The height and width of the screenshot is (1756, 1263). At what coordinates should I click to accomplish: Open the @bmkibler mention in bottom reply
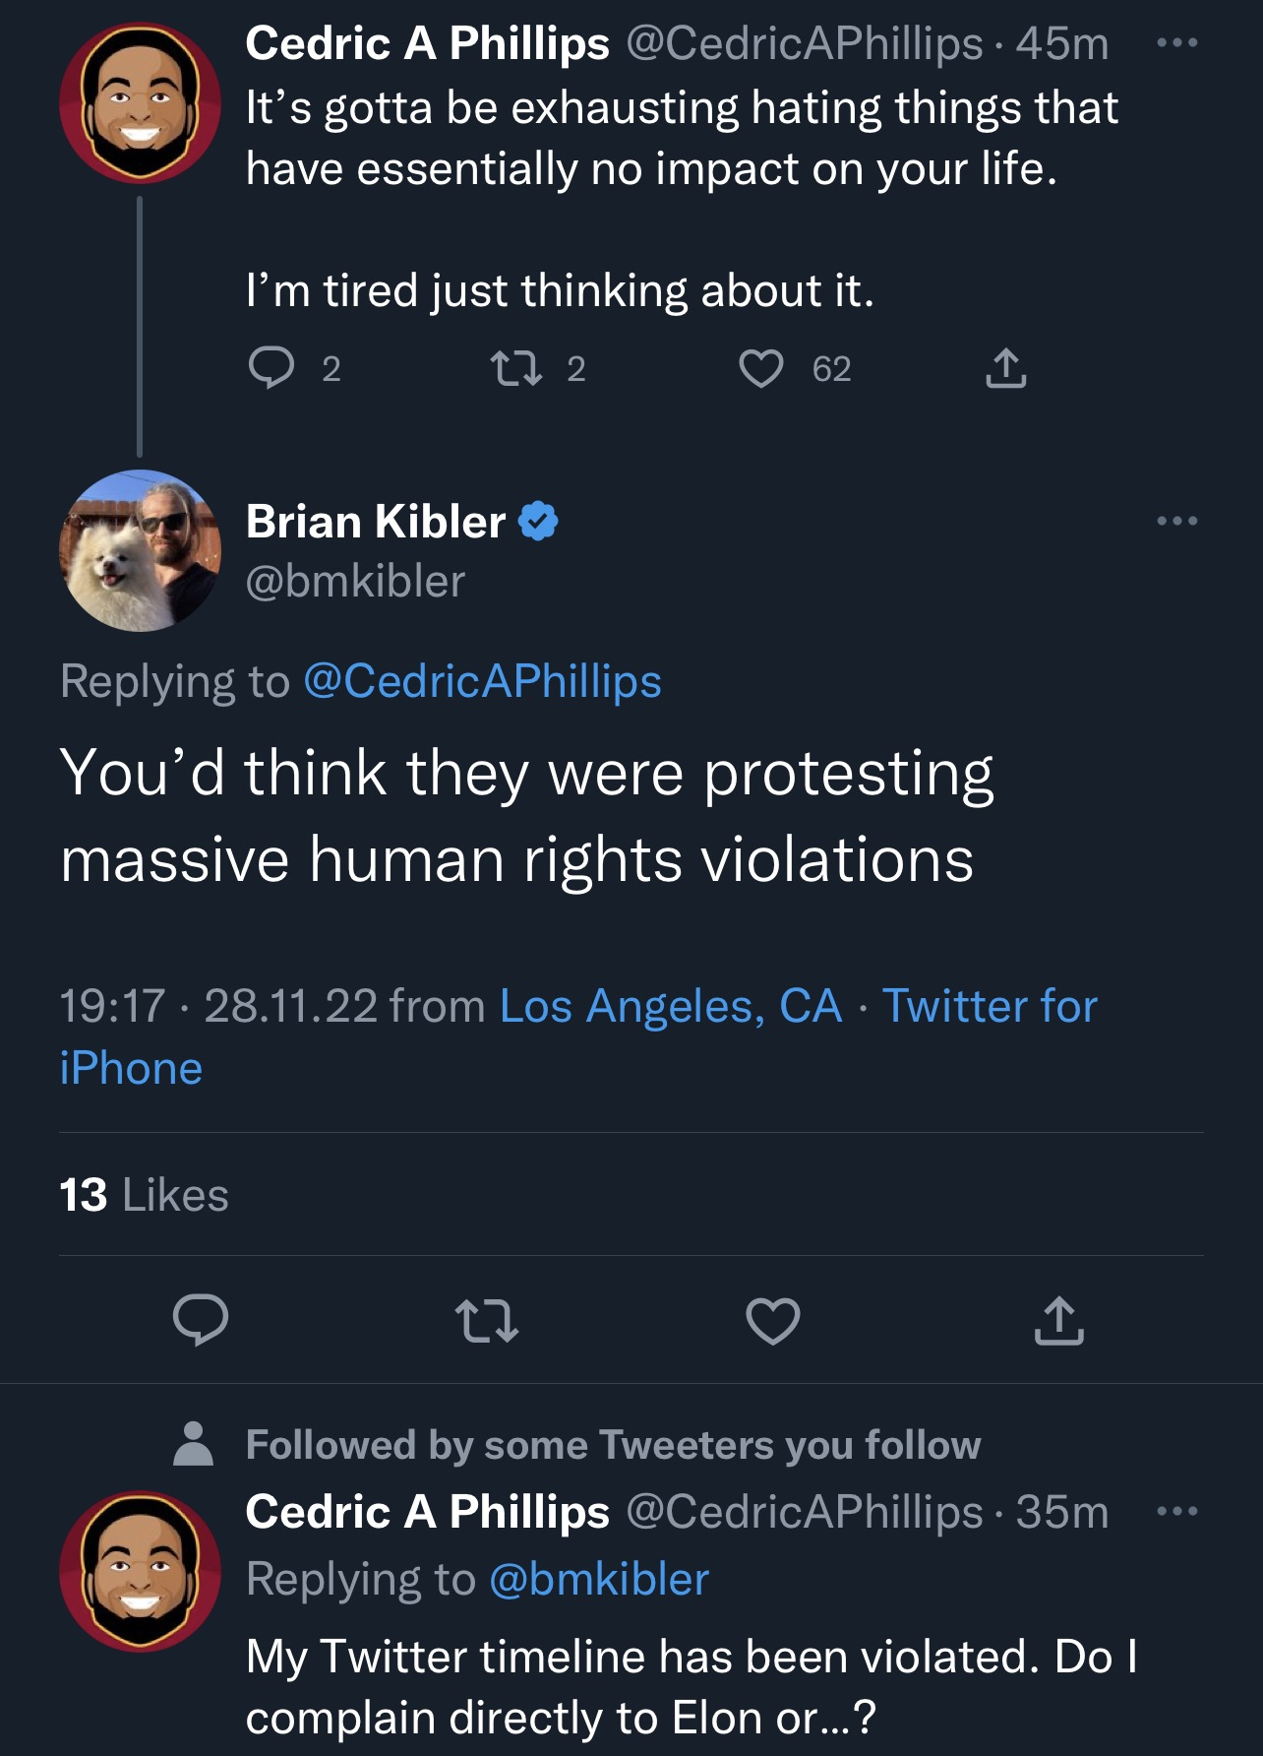click(x=598, y=1579)
